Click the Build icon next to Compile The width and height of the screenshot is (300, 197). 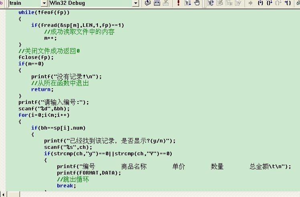coord(156,3)
